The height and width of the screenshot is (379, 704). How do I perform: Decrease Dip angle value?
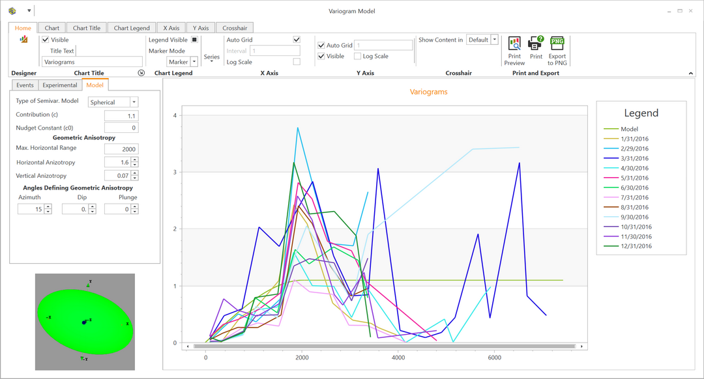click(92, 211)
